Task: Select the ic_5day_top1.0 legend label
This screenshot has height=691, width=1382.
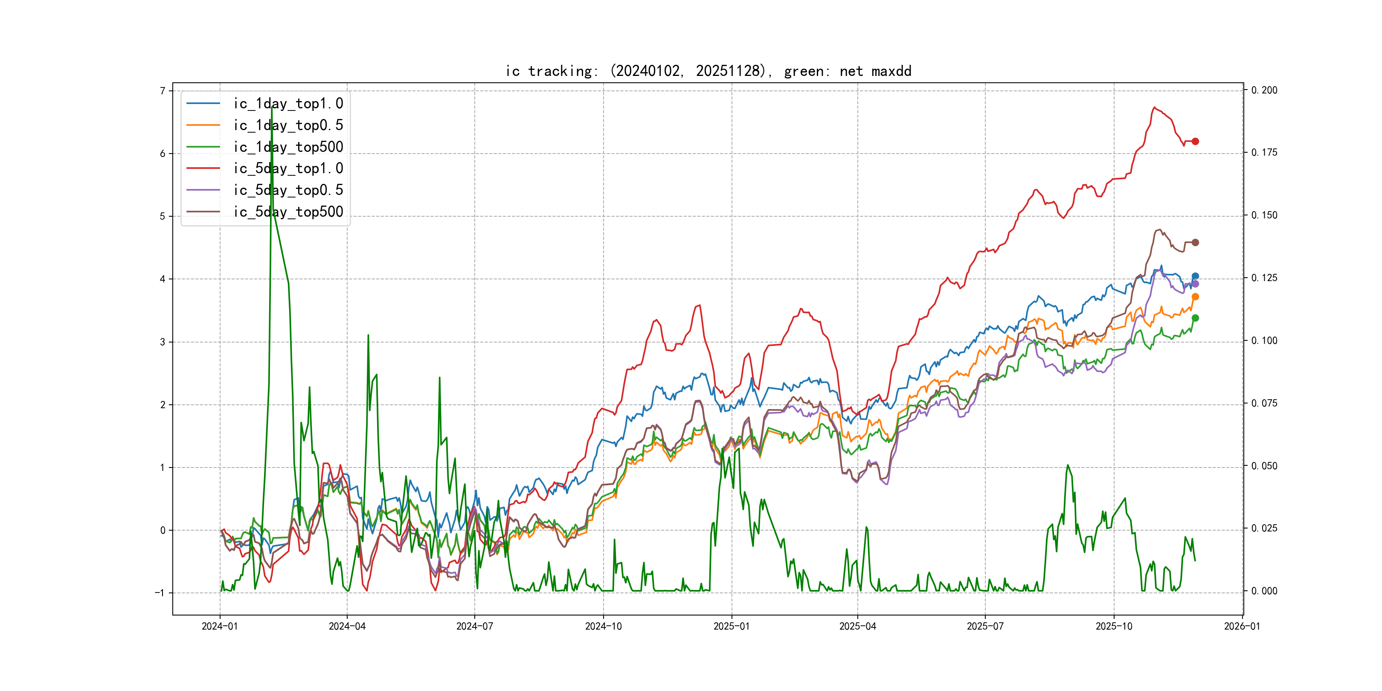Action: pos(288,168)
